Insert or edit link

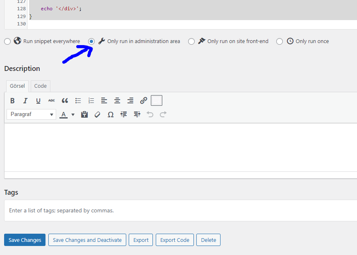[143, 100]
